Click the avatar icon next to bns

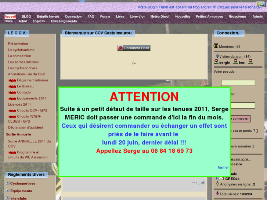235,62
